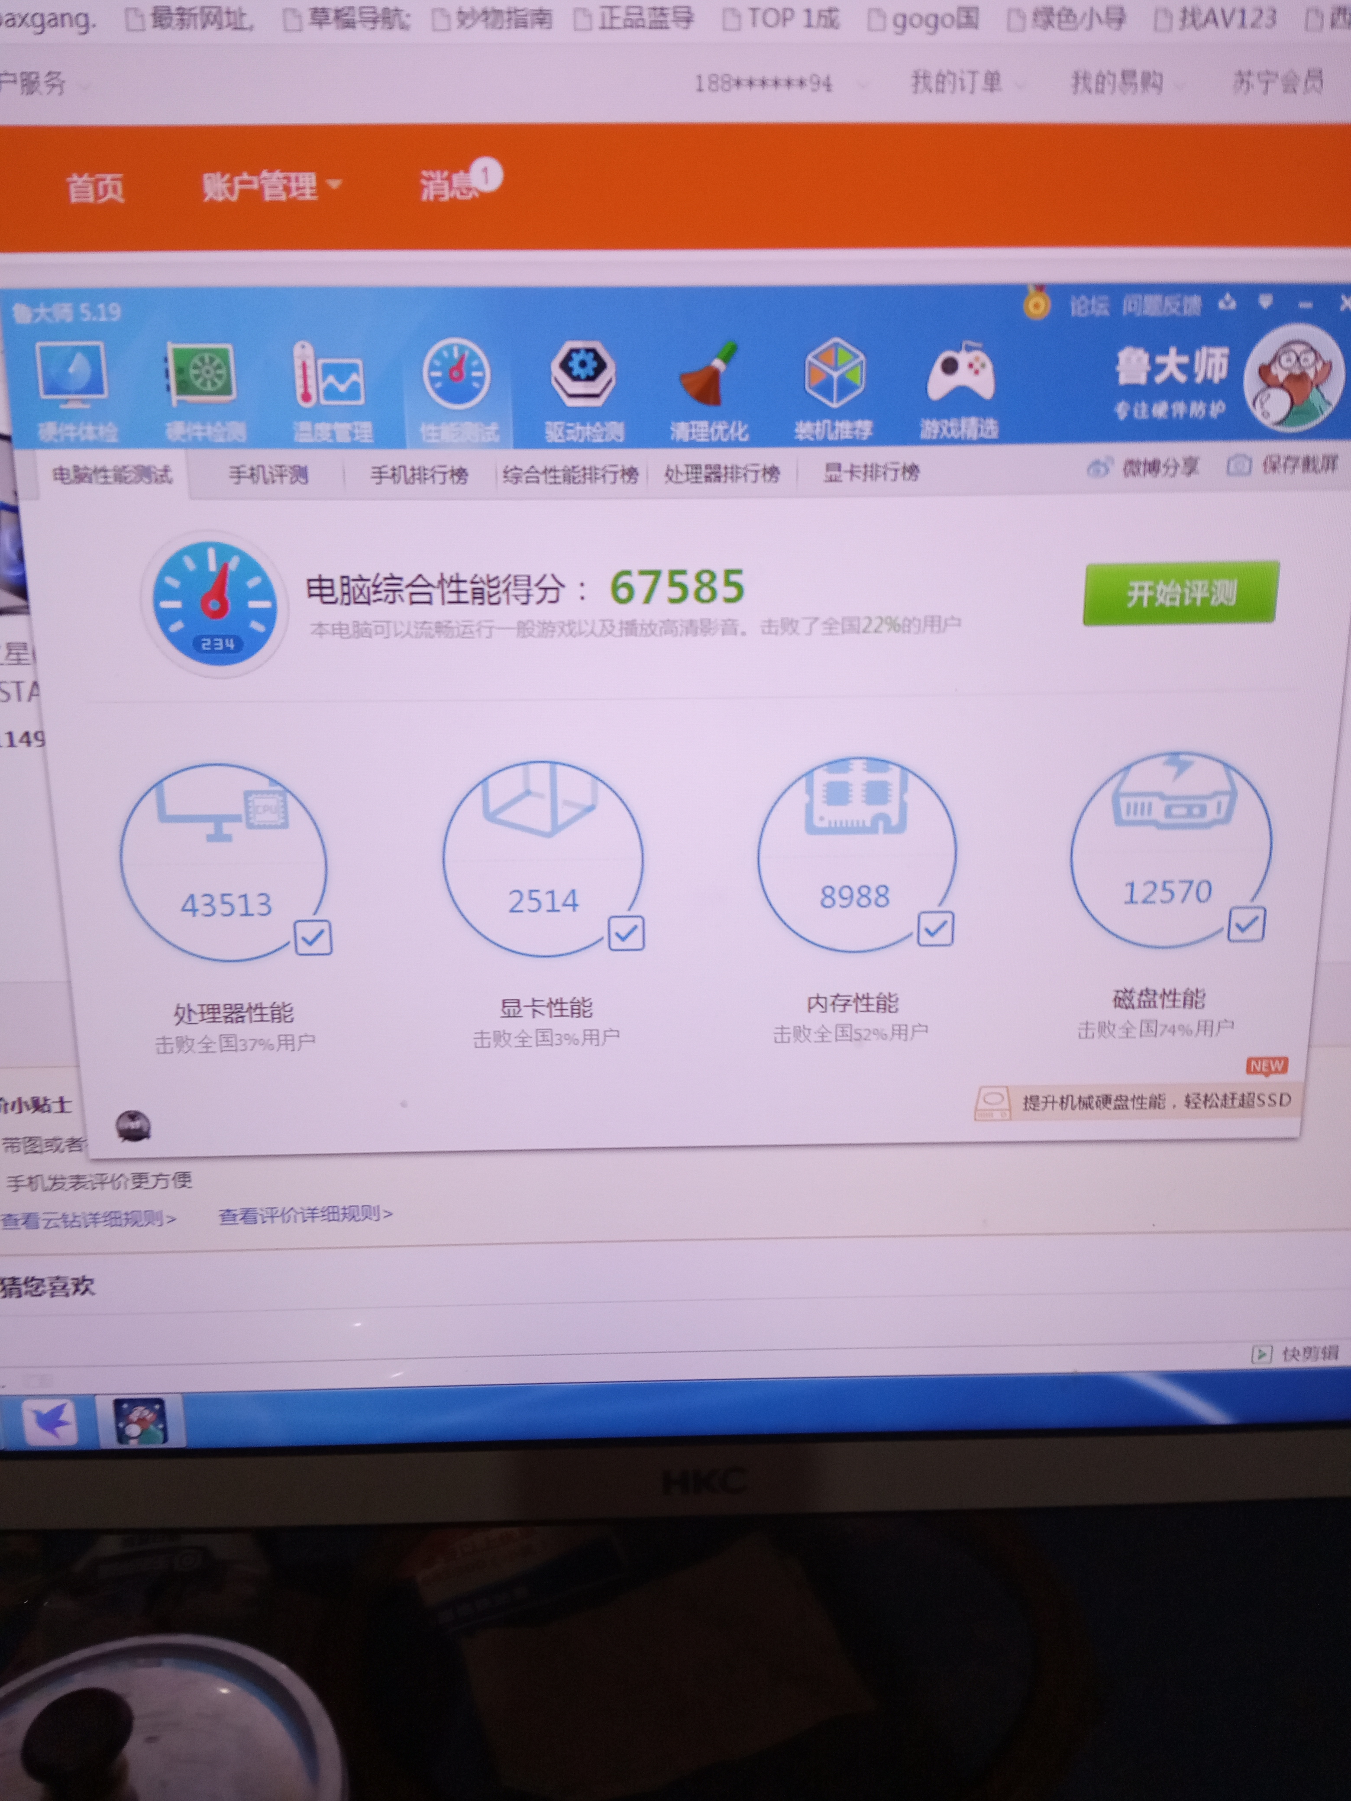The width and height of the screenshot is (1351, 1801).
Task: Open 清理优化 cleanup broom icon
Action: click(708, 391)
